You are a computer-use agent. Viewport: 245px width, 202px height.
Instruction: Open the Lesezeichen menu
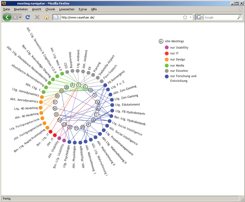[x=67, y=9]
